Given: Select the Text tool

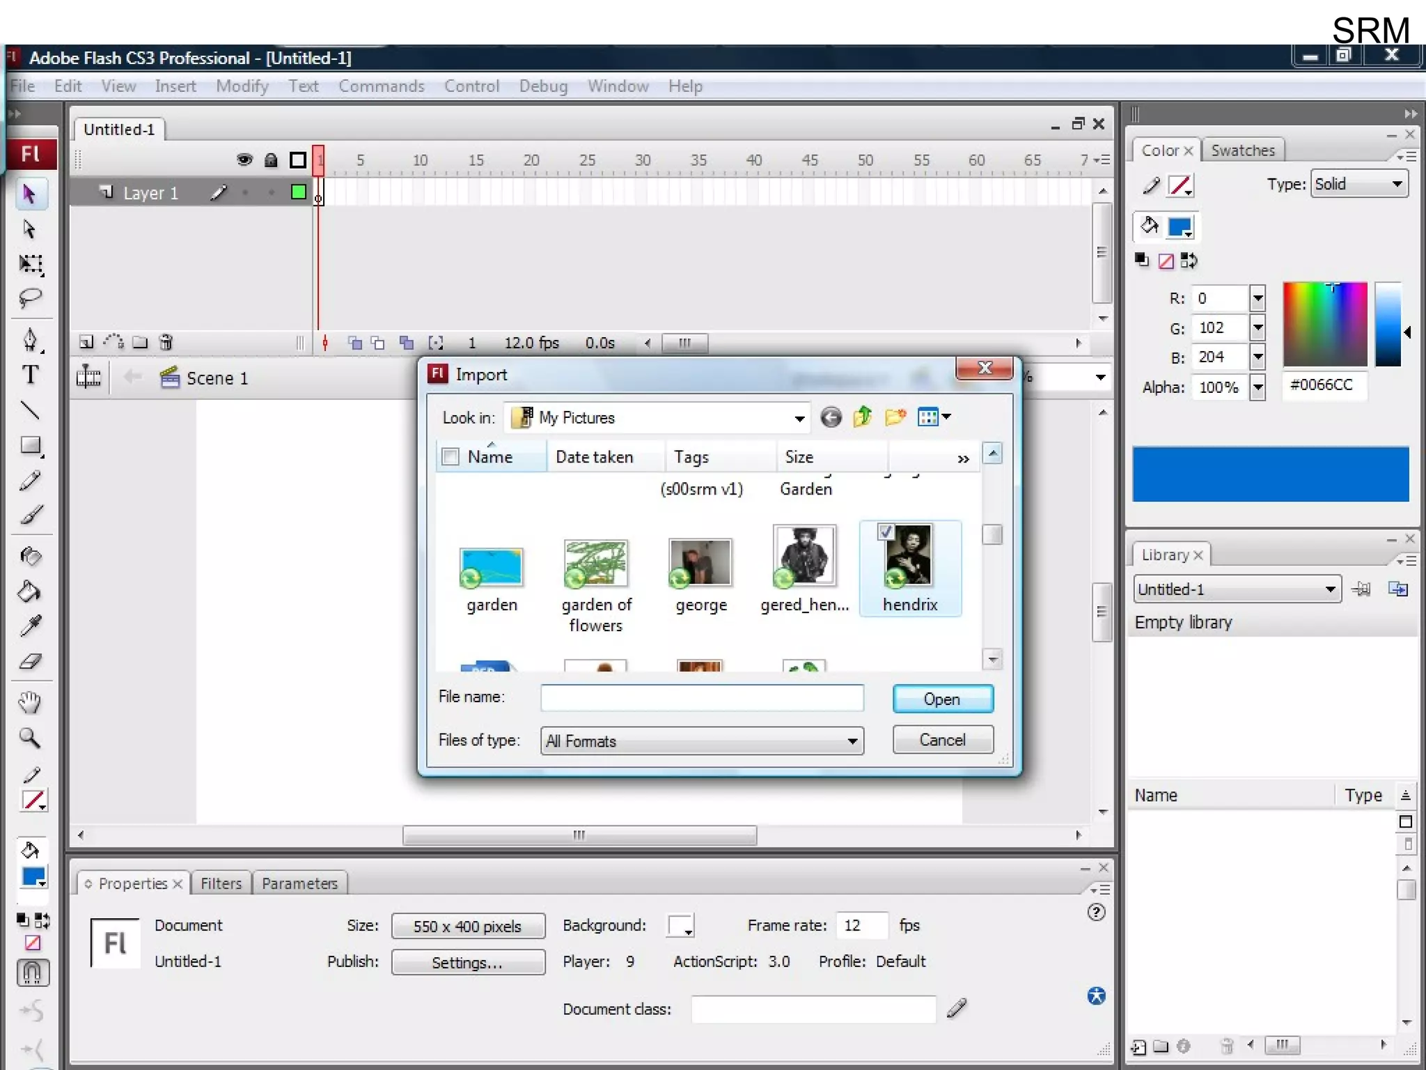Looking at the screenshot, I should 30,375.
